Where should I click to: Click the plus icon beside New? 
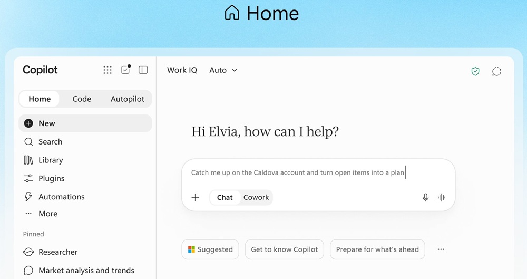(28, 123)
